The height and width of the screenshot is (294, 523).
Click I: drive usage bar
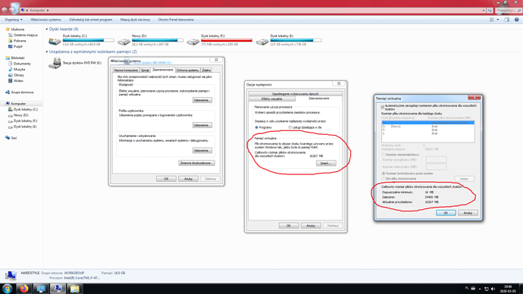(296, 40)
